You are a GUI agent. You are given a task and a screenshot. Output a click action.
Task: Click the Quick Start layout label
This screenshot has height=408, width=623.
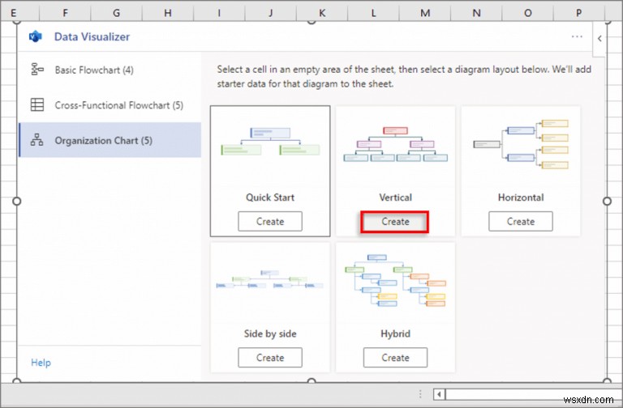click(270, 197)
